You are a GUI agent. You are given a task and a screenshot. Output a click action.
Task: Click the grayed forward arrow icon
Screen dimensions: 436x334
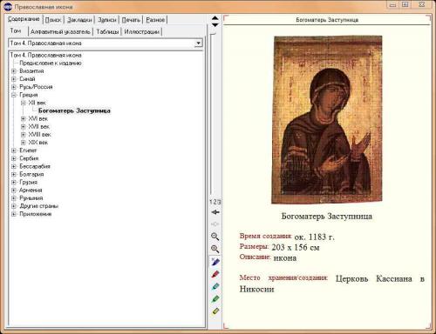click(215, 224)
